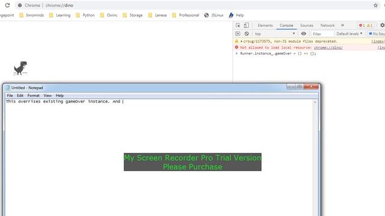Open the Default levels dropdown
The height and width of the screenshot is (216, 385).
pyautogui.click(x=350, y=34)
